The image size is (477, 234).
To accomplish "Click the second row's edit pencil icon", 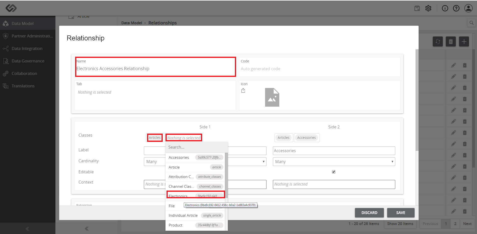I will click(x=454, y=76).
